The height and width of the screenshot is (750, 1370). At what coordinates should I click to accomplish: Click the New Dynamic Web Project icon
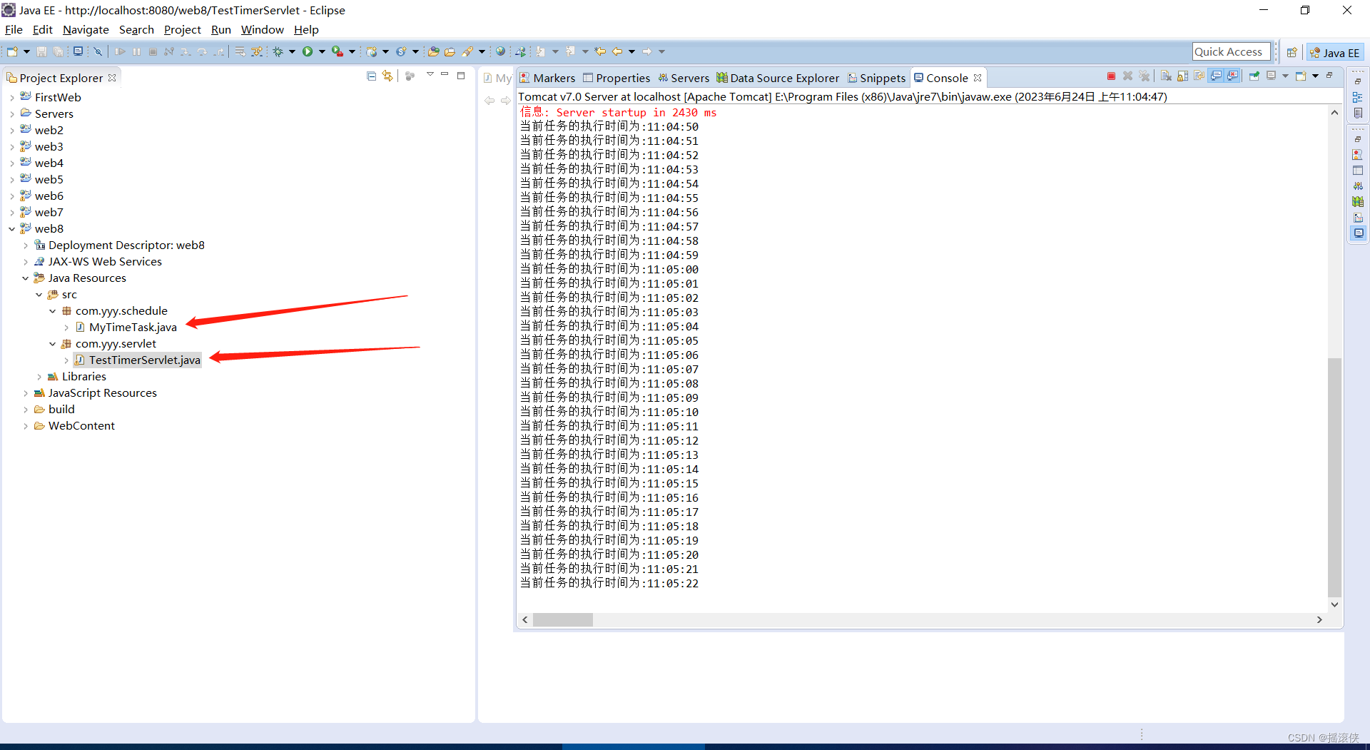[x=371, y=51]
